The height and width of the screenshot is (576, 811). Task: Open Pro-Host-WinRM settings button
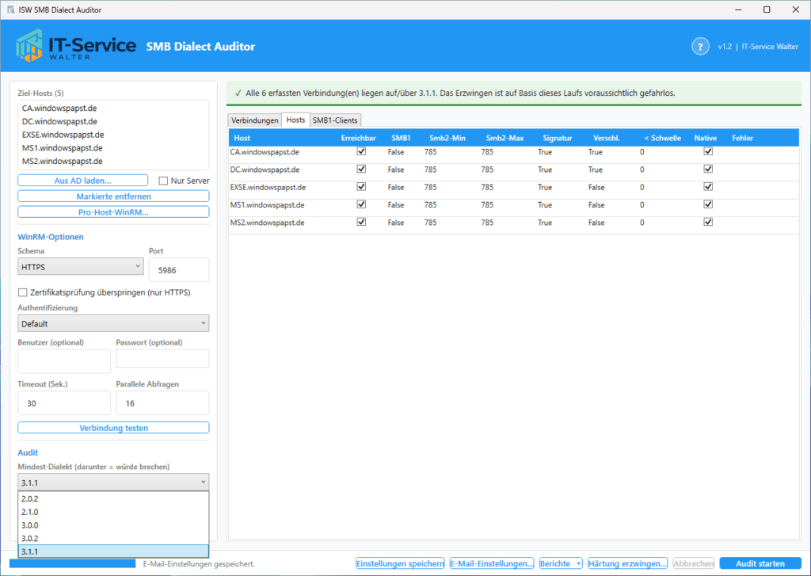[113, 212]
